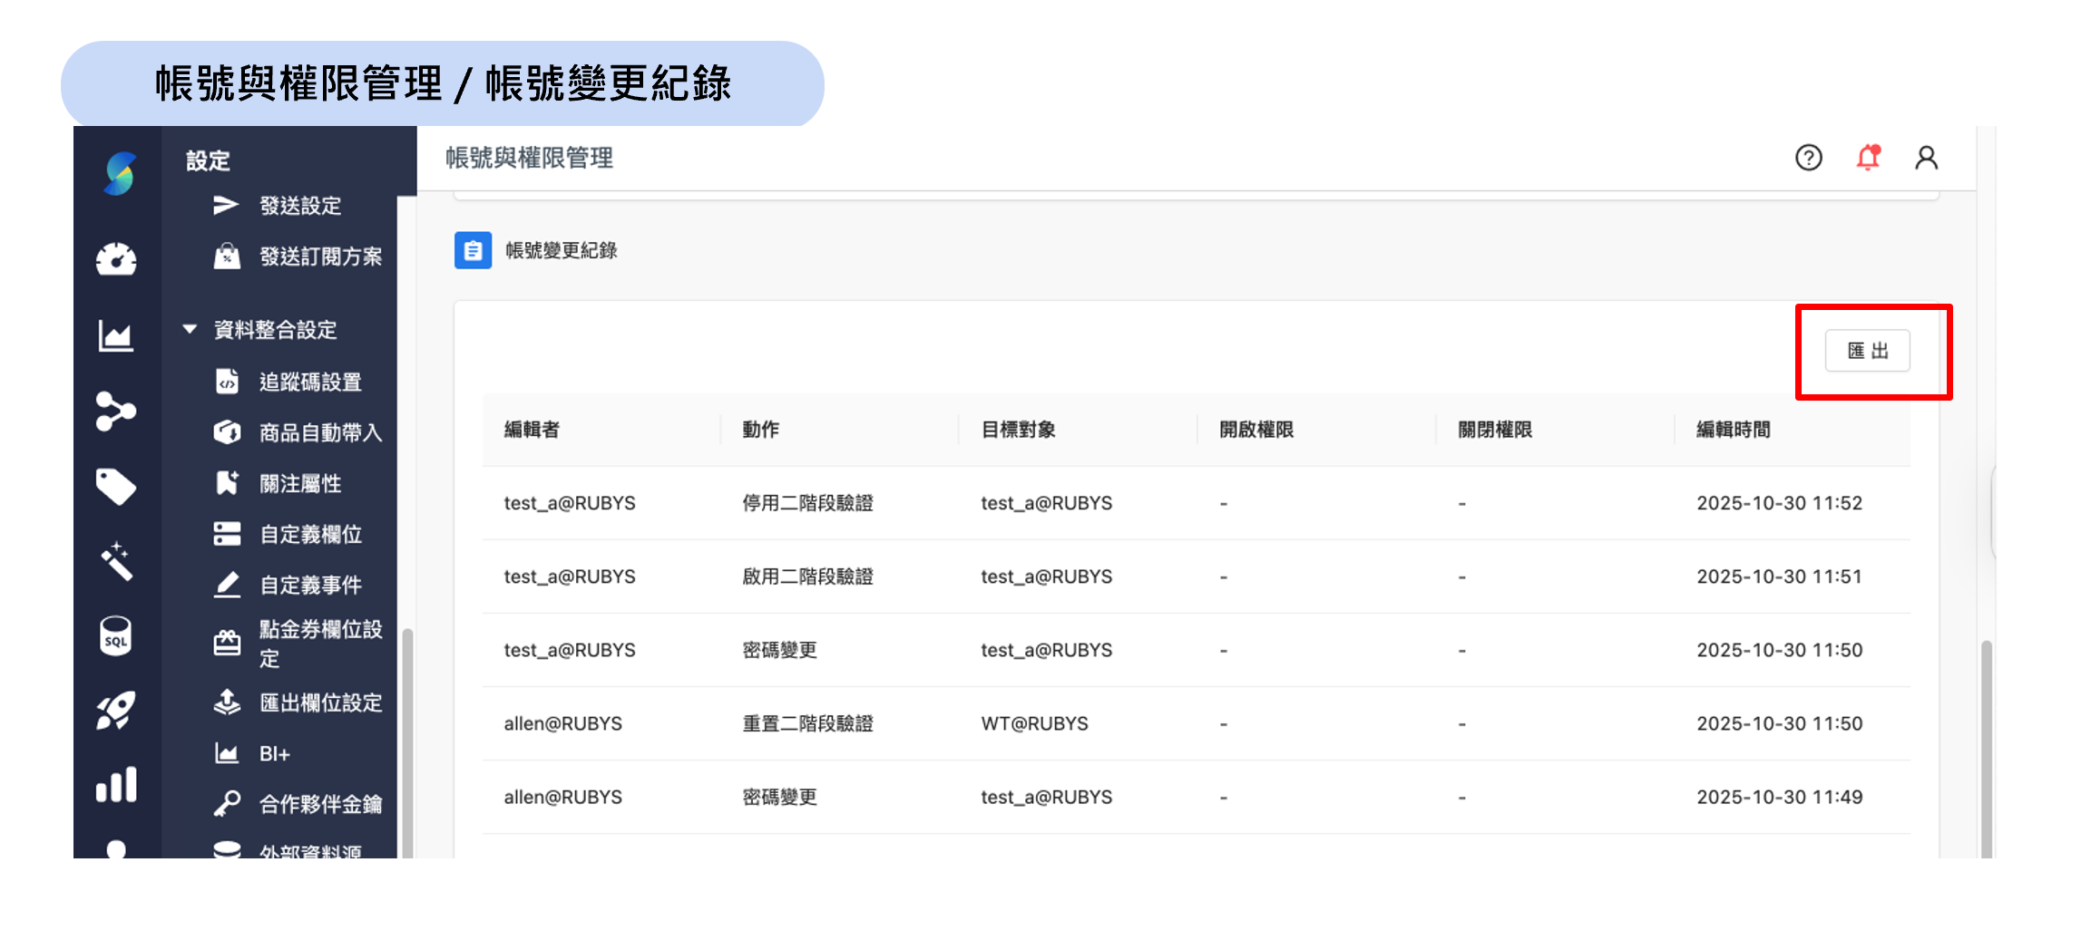Click the speedometer dashboard icon in sidebar
The width and height of the screenshot is (2081, 930).
tap(117, 260)
